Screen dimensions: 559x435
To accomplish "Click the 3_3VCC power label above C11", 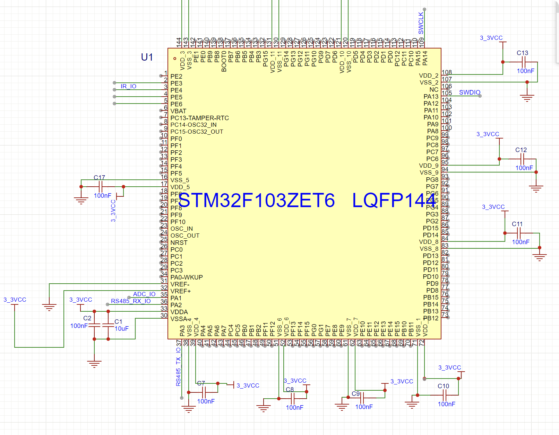I will (493, 207).
